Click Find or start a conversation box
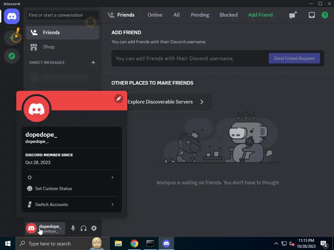334x250 pixels. 62,15
